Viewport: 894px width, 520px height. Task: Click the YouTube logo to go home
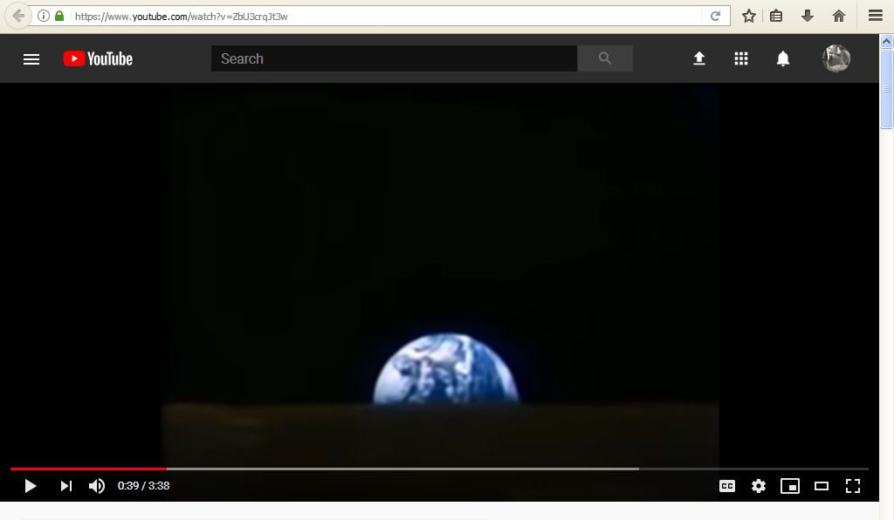click(98, 59)
